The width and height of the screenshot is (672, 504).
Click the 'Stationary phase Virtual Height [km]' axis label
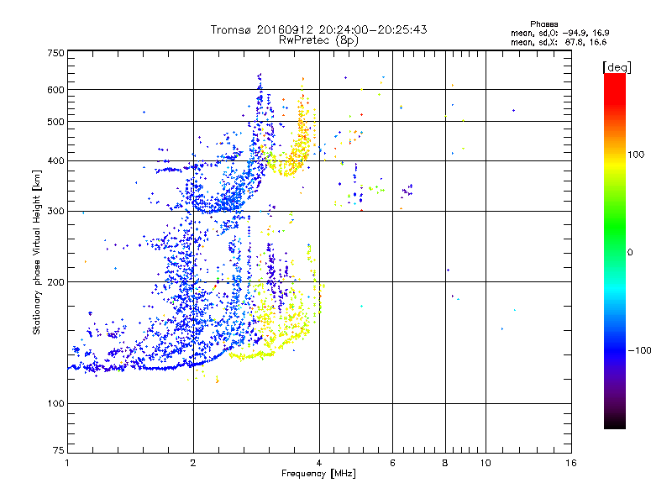37,252
